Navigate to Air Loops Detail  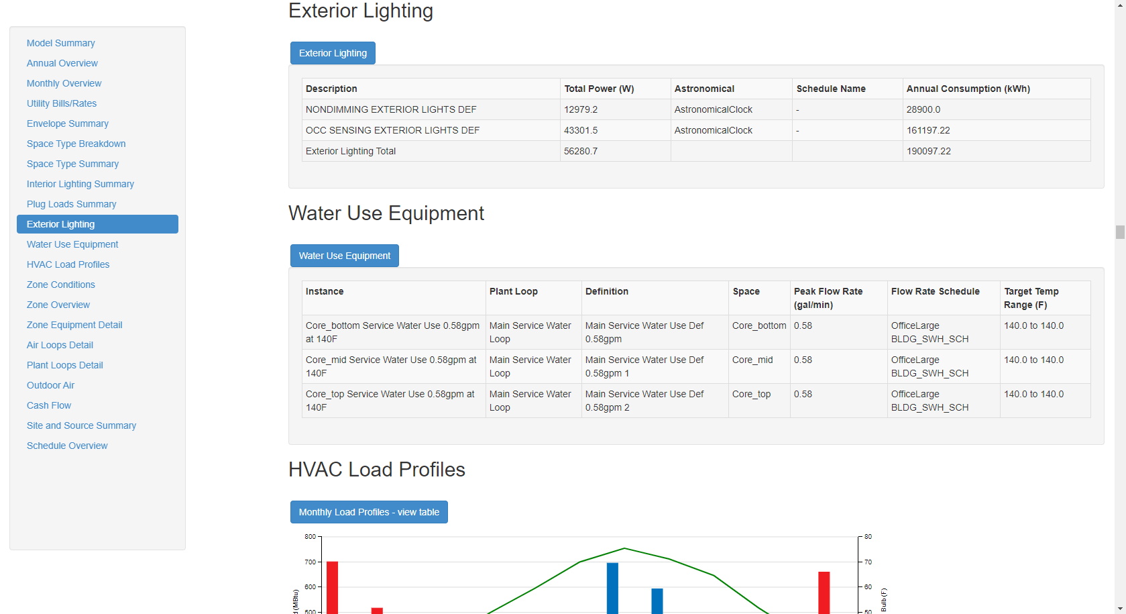(60, 345)
